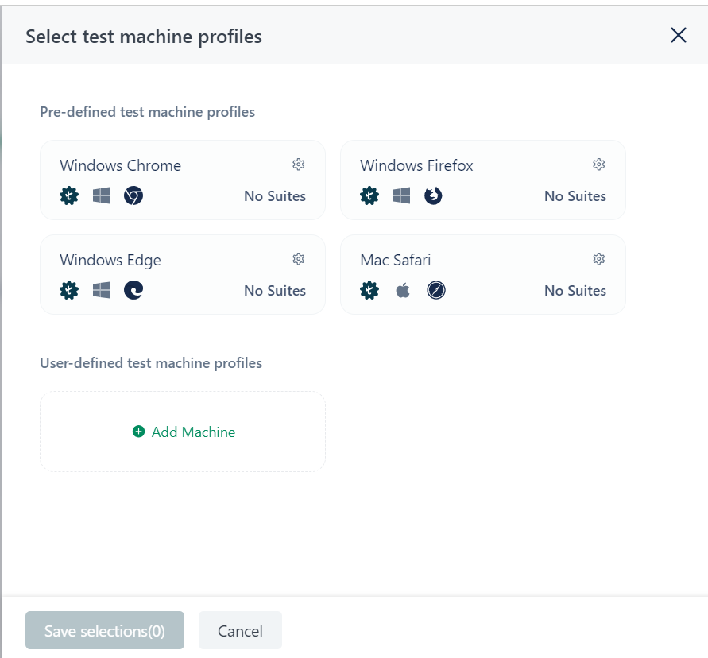Select the Windows Firefox profile card
Screen dimensions: 708x658
point(482,180)
